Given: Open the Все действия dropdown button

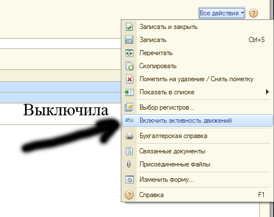Looking at the screenshot, I should point(222,13).
